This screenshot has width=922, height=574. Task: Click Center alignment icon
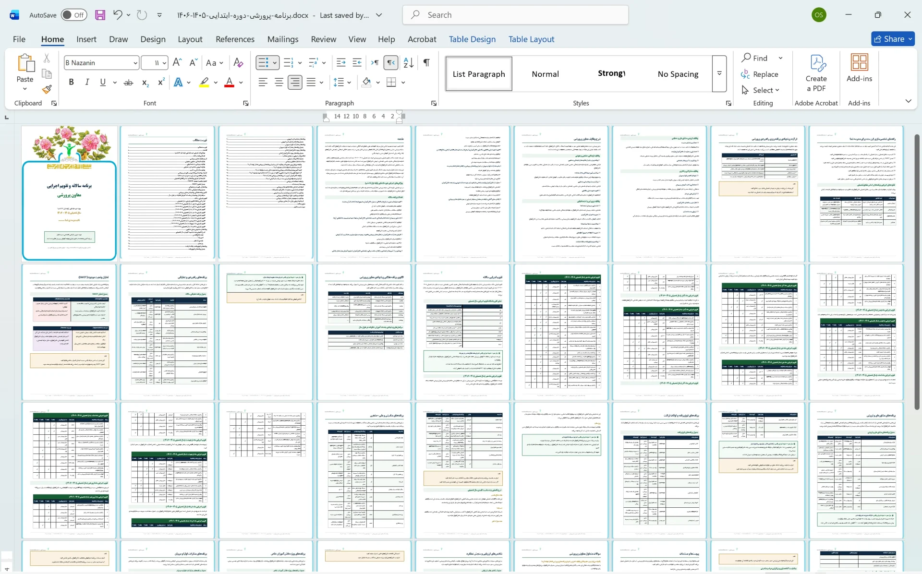(279, 83)
